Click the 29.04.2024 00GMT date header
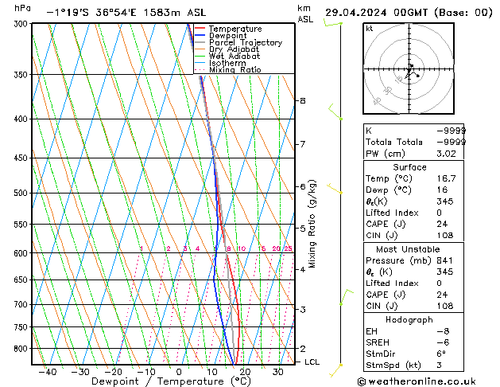The height and width of the screenshot is (387, 500). point(377,13)
